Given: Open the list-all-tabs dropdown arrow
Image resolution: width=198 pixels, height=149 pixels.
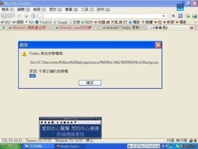Looking at the screenshot, I should 196,28.
